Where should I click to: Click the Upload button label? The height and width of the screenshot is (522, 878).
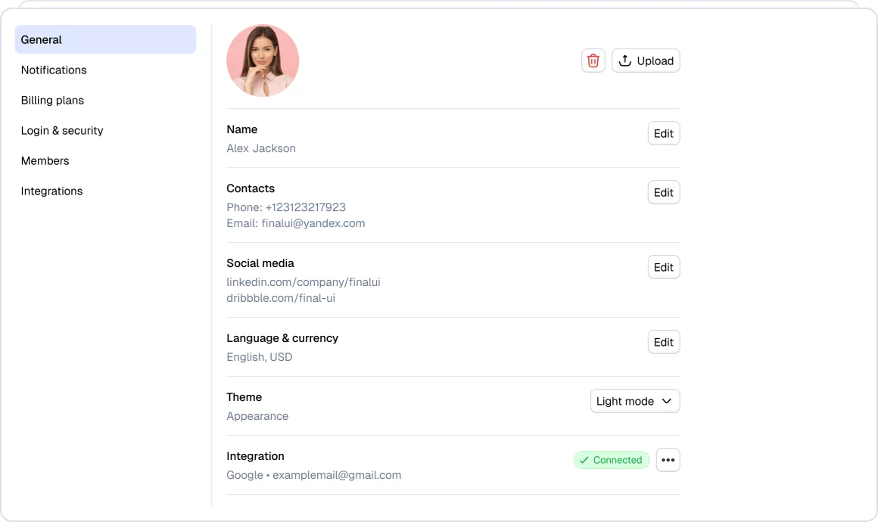click(655, 61)
